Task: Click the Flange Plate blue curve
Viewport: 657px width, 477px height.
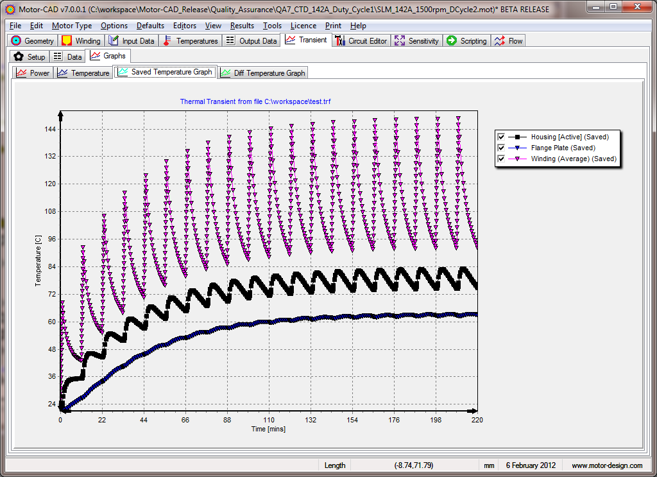Action: tap(268, 322)
